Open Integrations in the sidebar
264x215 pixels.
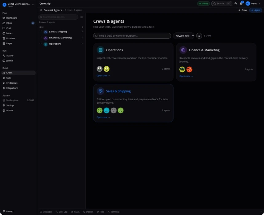tap(18, 88)
